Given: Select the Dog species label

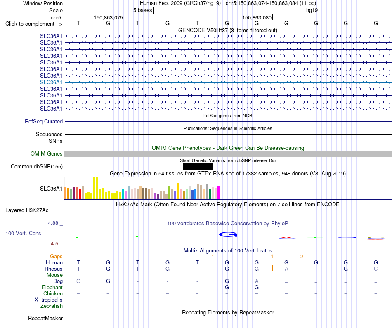Looking at the screenshot, I should coord(58,281).
